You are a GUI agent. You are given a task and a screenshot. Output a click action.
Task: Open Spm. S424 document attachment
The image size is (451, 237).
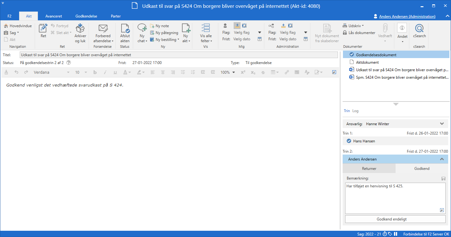pos(396,77)
